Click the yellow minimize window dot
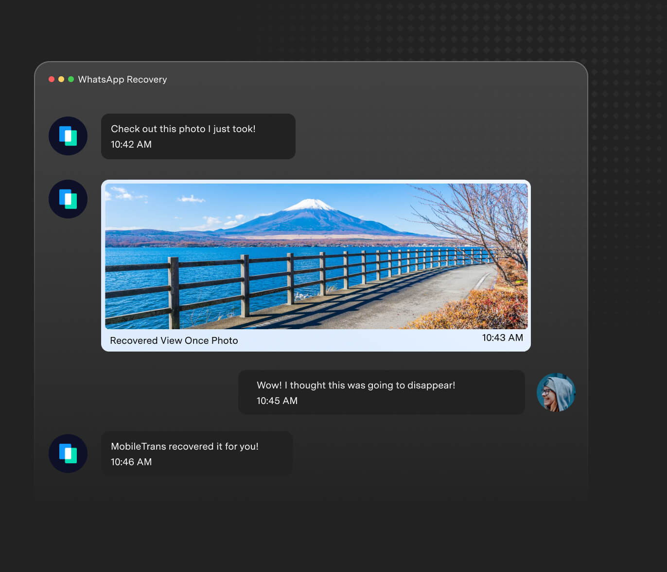 pos(61,79)
